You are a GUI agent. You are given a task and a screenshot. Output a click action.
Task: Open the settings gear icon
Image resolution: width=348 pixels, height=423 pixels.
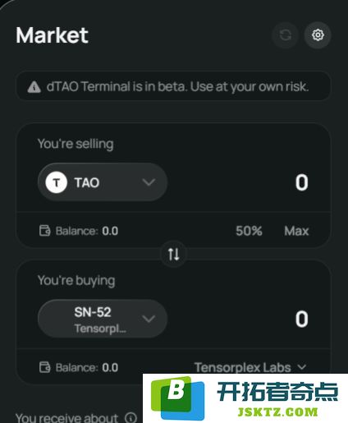[x=318, y=35]
